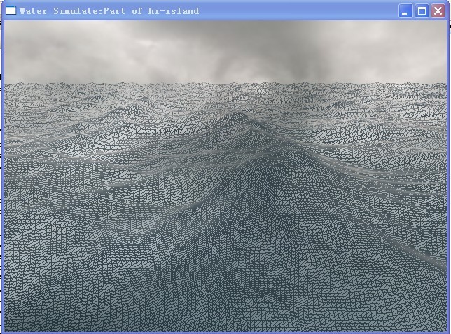Viewport: 451px width, 334px height.
Task: Minimize the Water Simulate window
Action: [405, 11]
